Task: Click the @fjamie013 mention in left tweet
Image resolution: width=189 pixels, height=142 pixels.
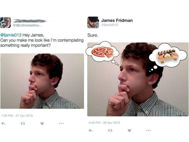Action: click(x=11, y=35)
